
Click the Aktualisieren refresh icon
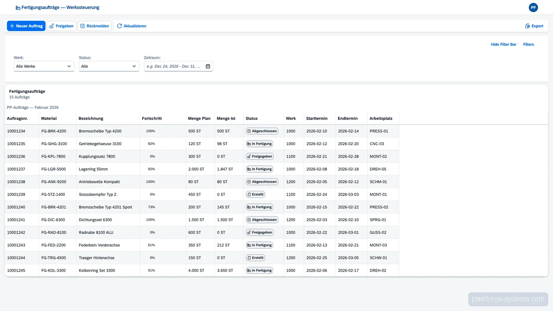coord(119,25)
